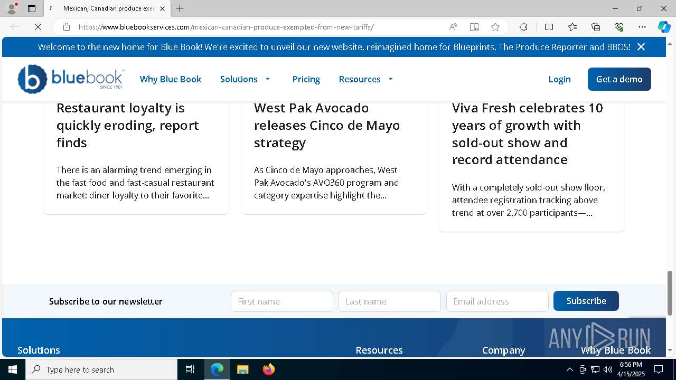Open the Windows Start menu
This screenshot has width=676, height=380.
(13, 369)
